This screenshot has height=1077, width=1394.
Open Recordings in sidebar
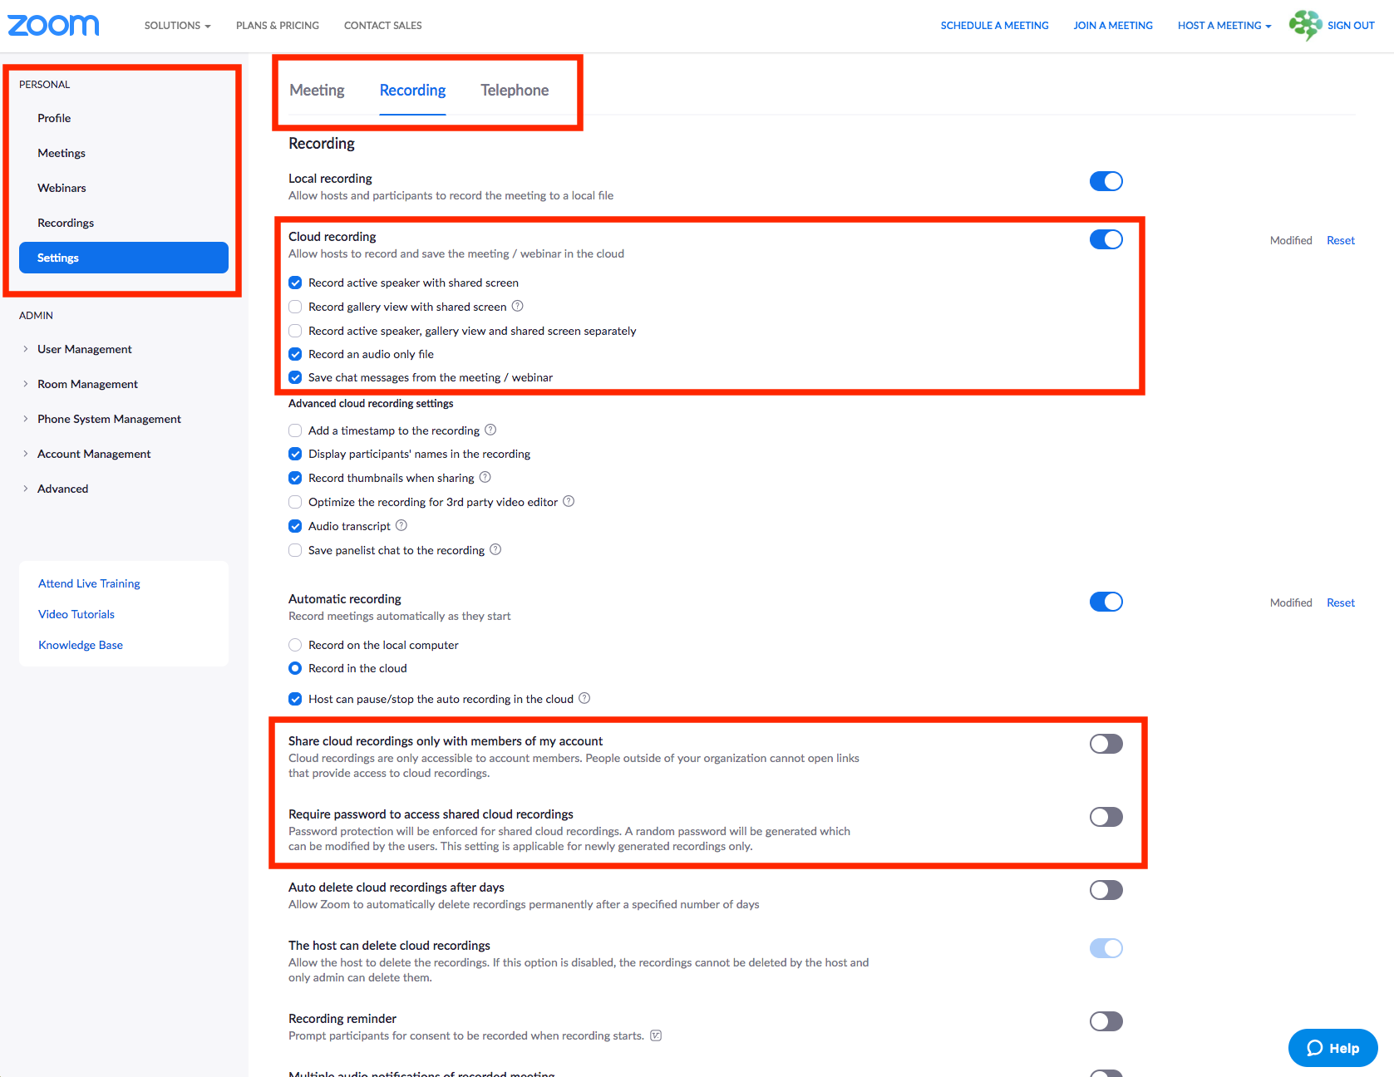click(x=66, y=223)
